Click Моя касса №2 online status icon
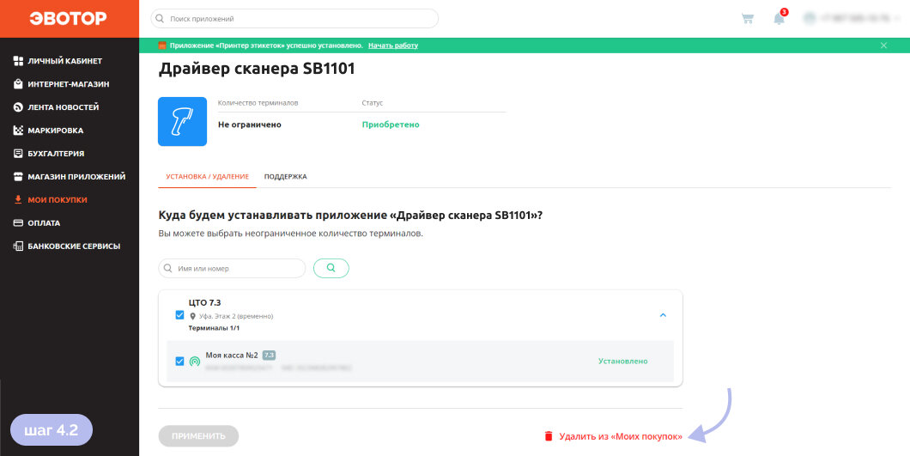The image size is (910, 456). 195,362
